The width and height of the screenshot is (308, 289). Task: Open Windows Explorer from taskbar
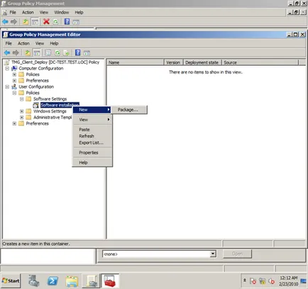[x=72, y=281]
